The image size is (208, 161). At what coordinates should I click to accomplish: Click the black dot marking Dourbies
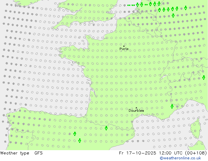pyautogui.click(x=136, y=108)
